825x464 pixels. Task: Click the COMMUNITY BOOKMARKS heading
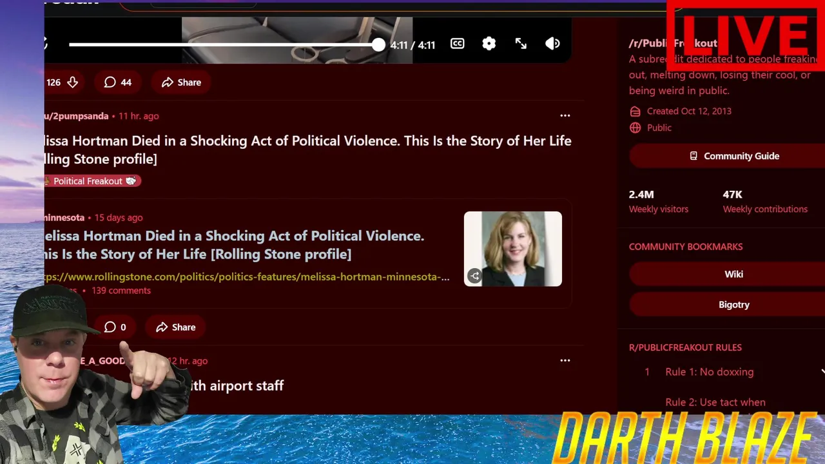pos(686,247)
